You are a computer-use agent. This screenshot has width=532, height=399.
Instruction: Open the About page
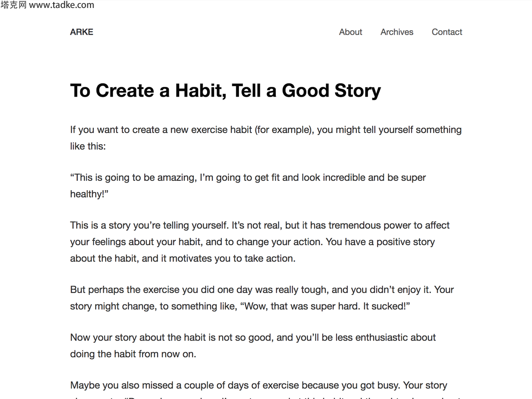(x=350, y=32)
